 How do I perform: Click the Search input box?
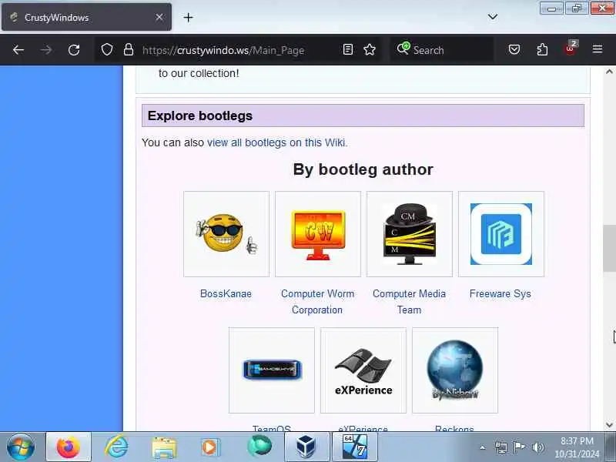(x=442, y=50)
